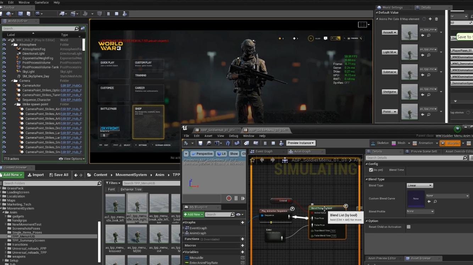Favorite the graph with the star icon
This screenshot has height=265, width=473.
point(252,160)
